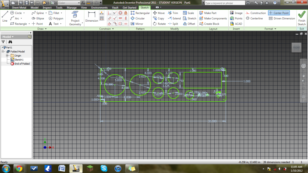Switch to the Inspect tab
The width and height of the screenshot is (308, 173).
(47, 8)
